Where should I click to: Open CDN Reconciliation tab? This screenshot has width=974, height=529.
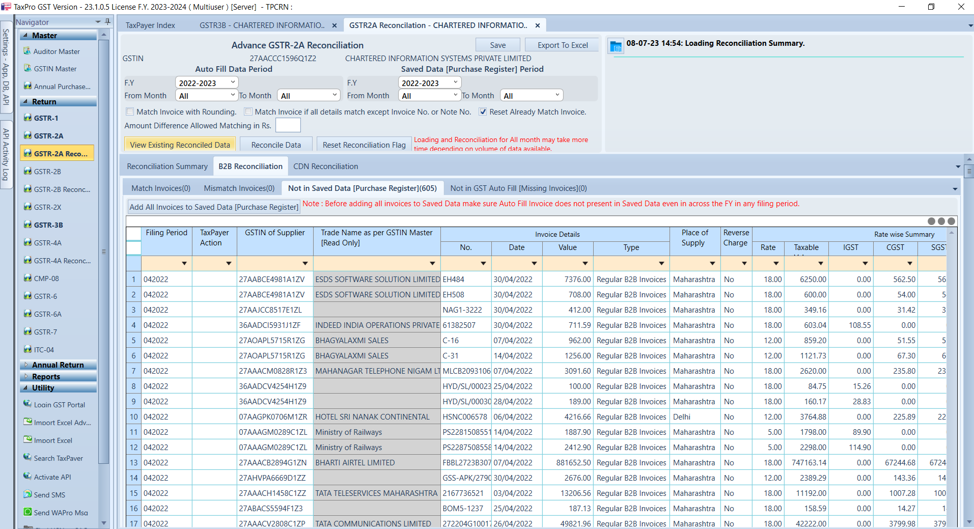(326, 166)
